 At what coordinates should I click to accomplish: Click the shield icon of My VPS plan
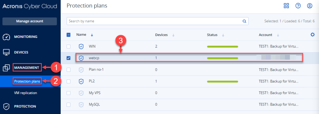[81, 93]
